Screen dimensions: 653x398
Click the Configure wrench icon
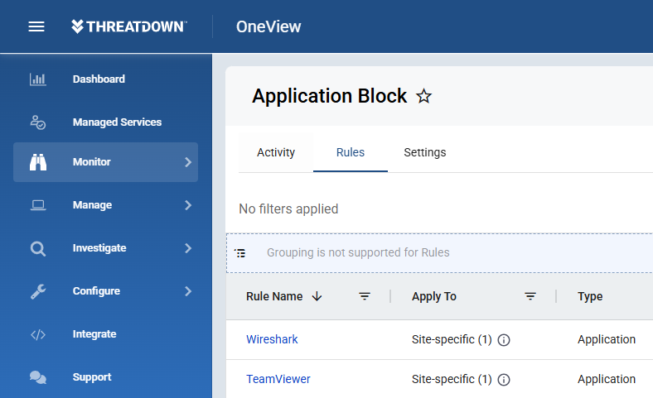pos(38,291)
